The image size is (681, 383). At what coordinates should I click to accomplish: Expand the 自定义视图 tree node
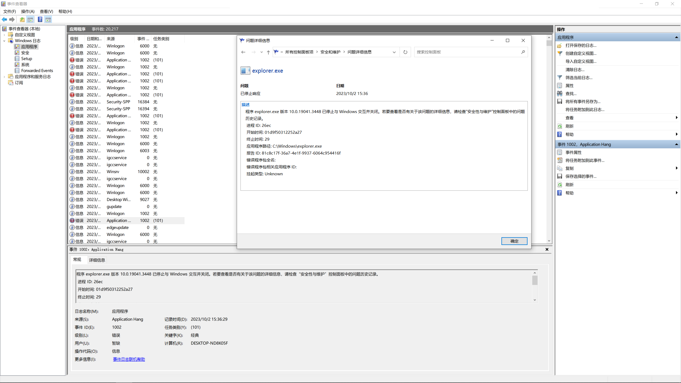click(4, 35)
